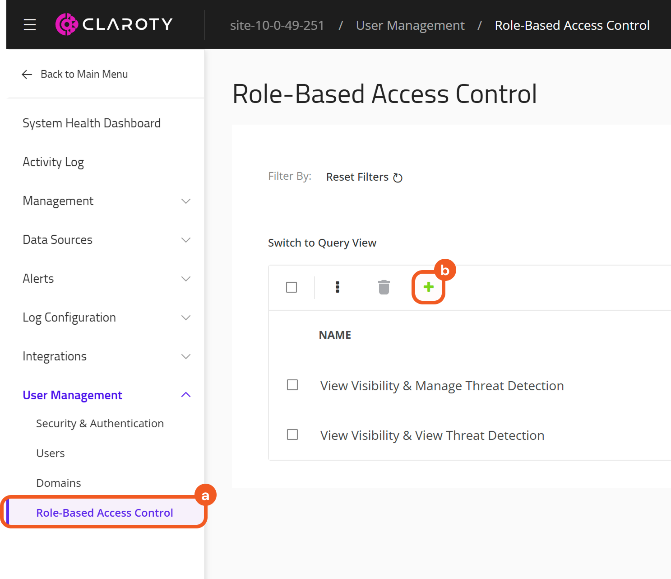
Task: Select Role-Based Access Control in sidebar
Action: tap(105, 513)
